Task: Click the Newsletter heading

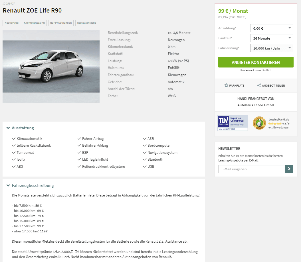Action: tap(229, 149)
